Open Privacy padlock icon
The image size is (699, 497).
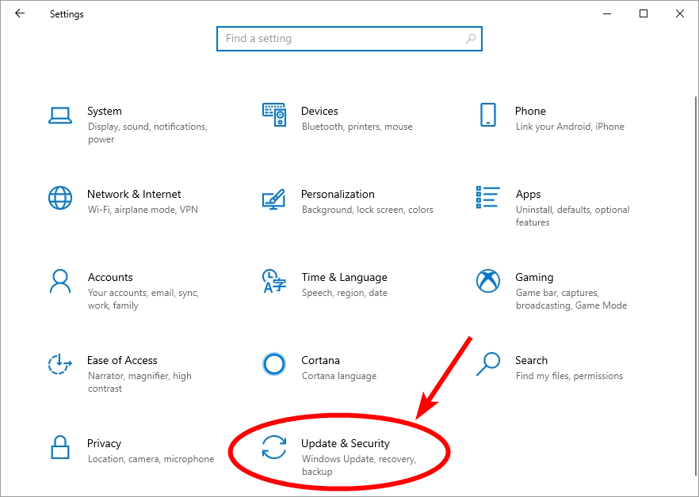pos(60,447)
